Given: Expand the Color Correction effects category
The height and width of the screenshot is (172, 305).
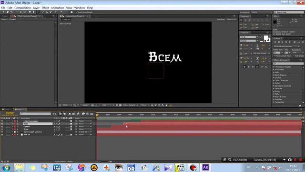Looking at the screenshot, I should tap(274, 80).
